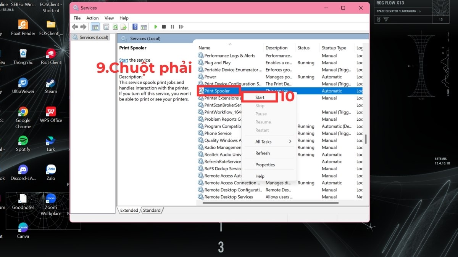Select the Portable Device Enumerator service
The height and width of the screenshot is (257, 458).
click(x=230, y=70)
